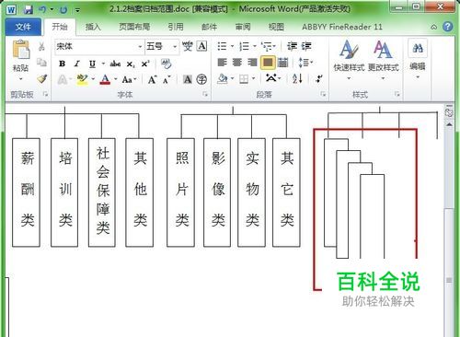
Task: Click the Paste clipboard icon
Action: coord(21,50)
